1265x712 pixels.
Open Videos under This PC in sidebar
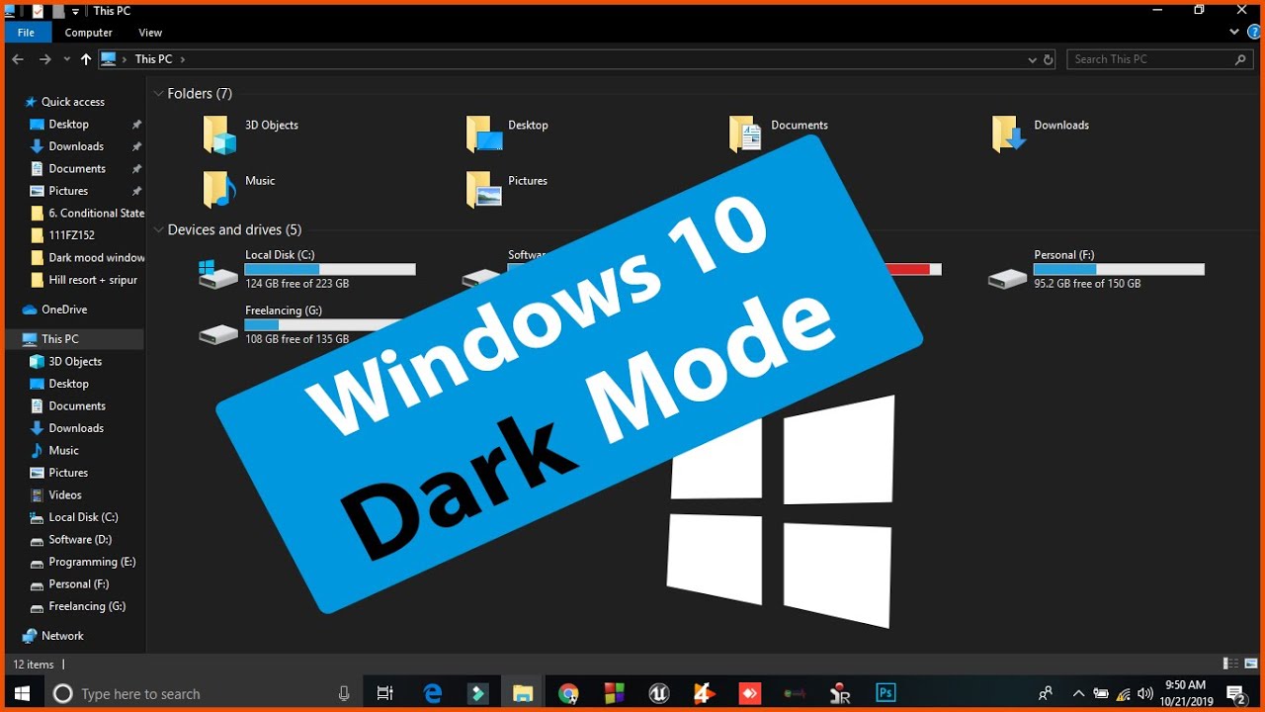(x=65, y=495)
